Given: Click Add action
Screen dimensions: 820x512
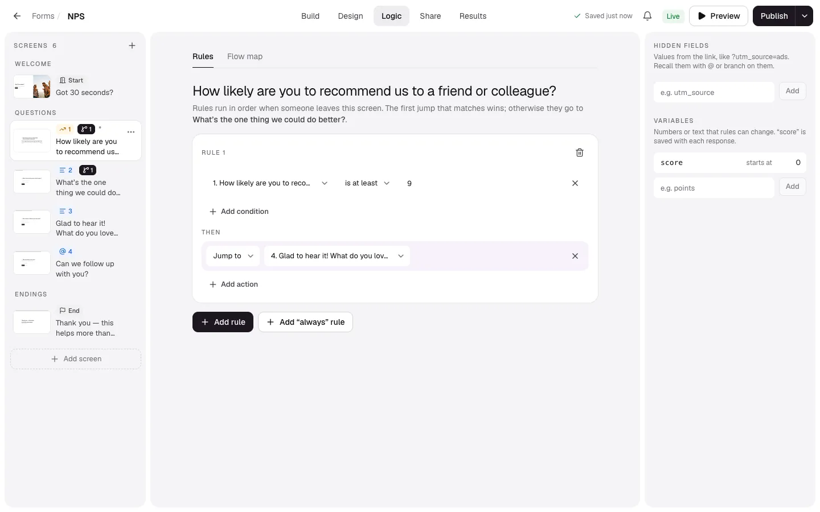Looking at the screenshot, I should tap(233, 284).
